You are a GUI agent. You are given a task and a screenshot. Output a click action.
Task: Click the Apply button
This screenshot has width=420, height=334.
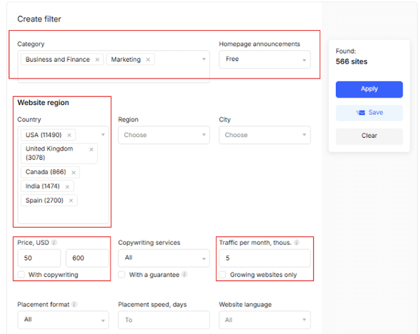coord(369,89)
